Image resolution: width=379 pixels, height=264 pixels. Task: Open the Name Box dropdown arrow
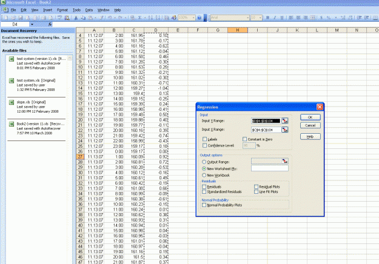click(32, 24)
